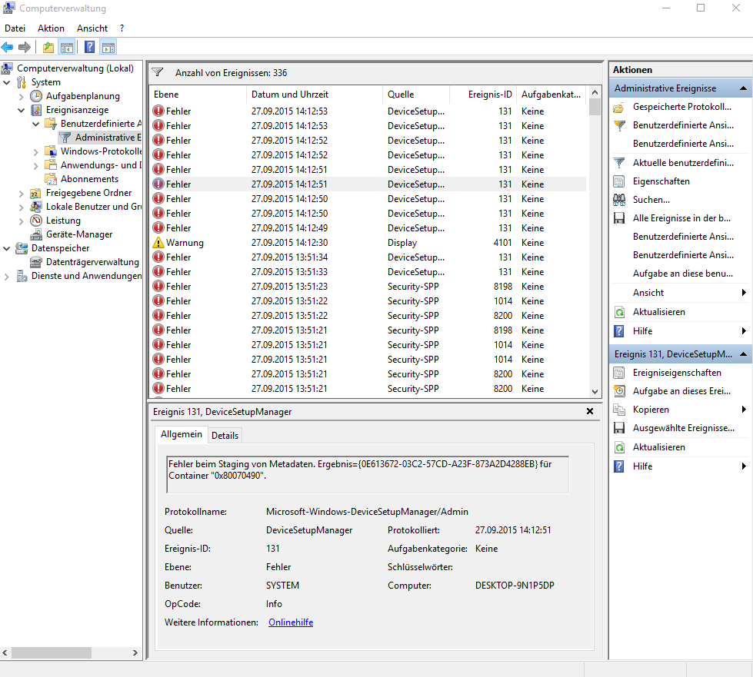
Task: Click the event list scroll-down arrow
Action: point(595,391)
